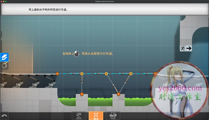Screen dimensions: 209x120
Task: Select the middle yellow joint on deck
Action: [106, 74]
